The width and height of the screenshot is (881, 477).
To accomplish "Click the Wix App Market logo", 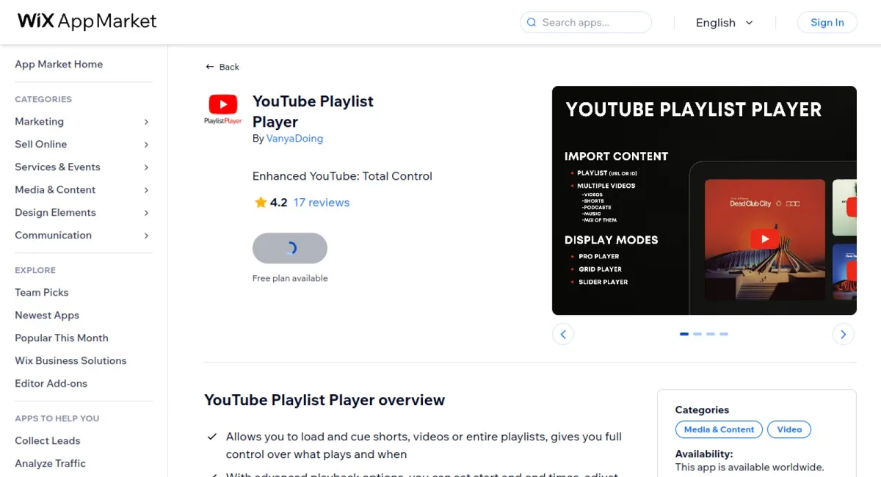I will (x=86, y=21).
